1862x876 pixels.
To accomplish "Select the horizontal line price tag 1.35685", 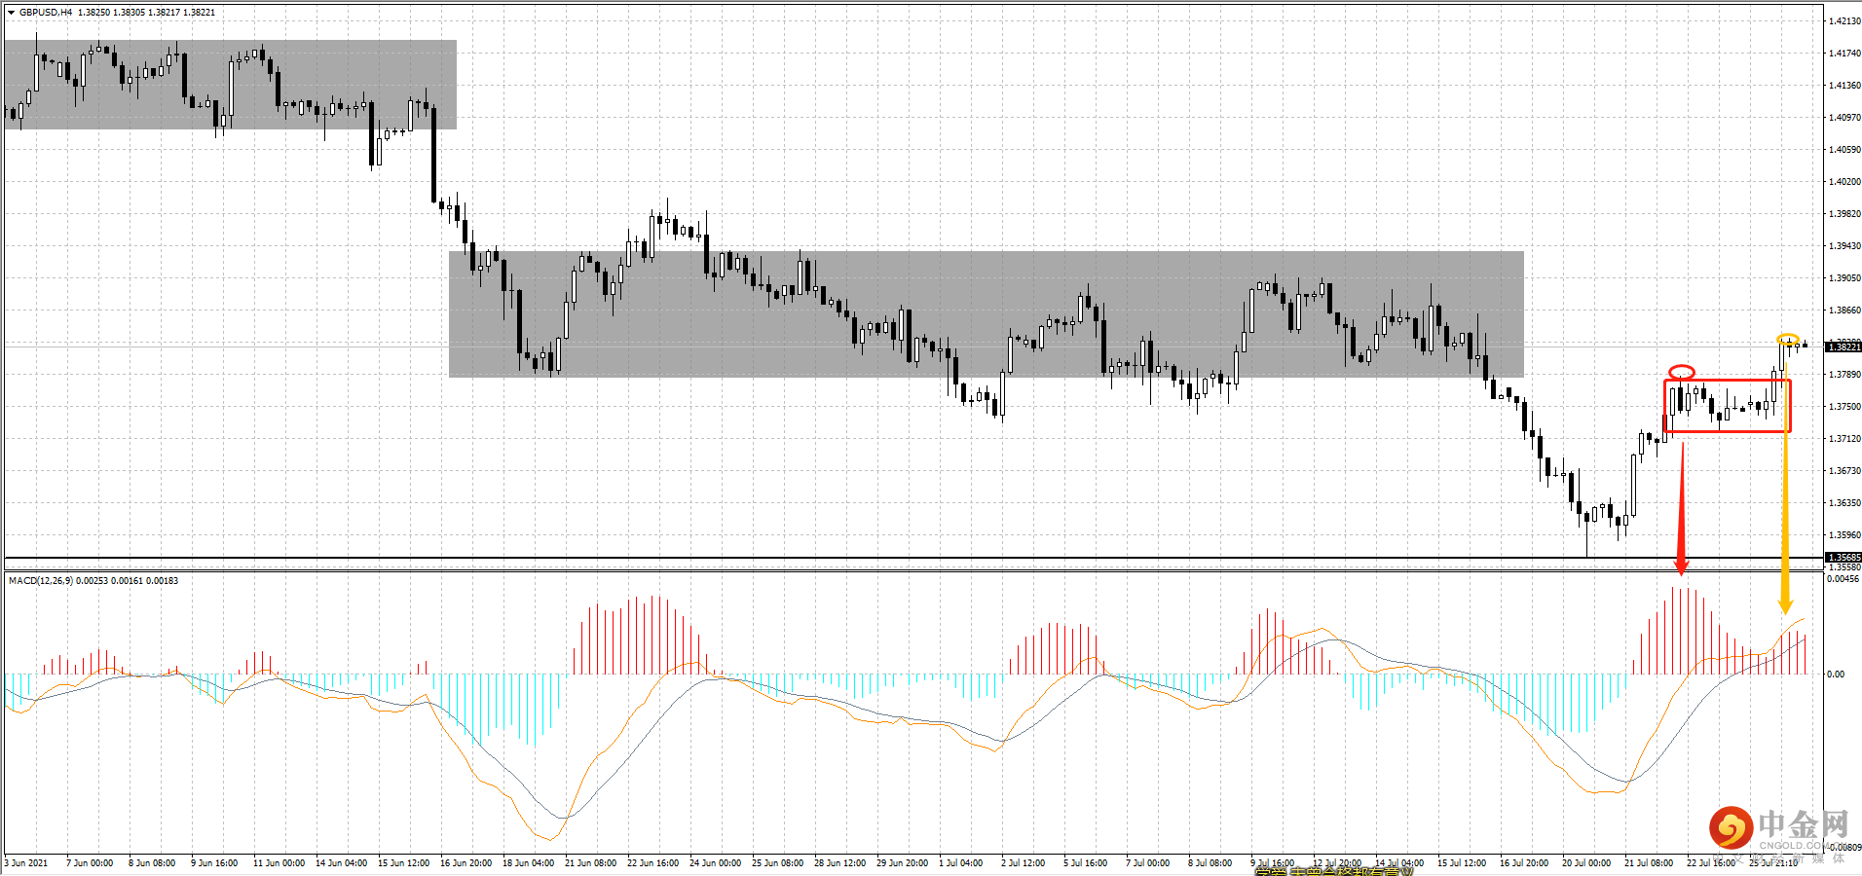I will pyautogui.click(x=1843, y=558).
